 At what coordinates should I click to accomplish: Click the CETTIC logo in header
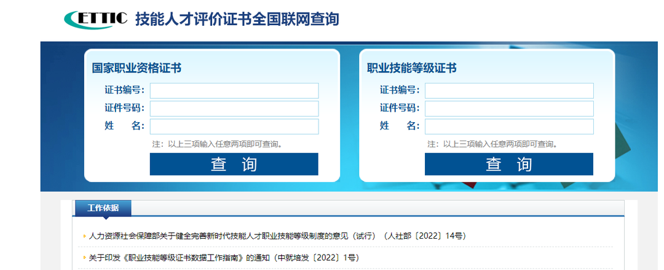(x=96, y=19)
